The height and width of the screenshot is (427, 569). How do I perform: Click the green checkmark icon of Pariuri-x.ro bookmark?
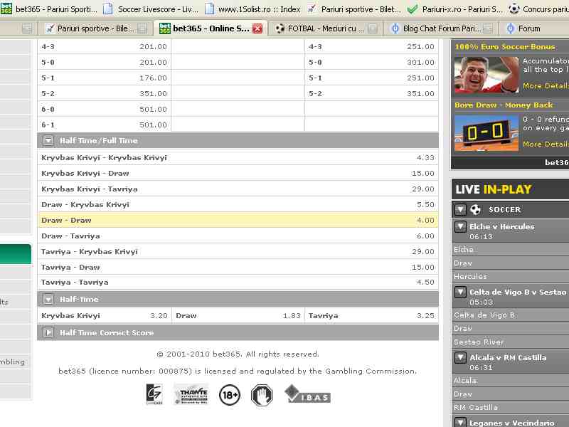click(x=413, y=9)
